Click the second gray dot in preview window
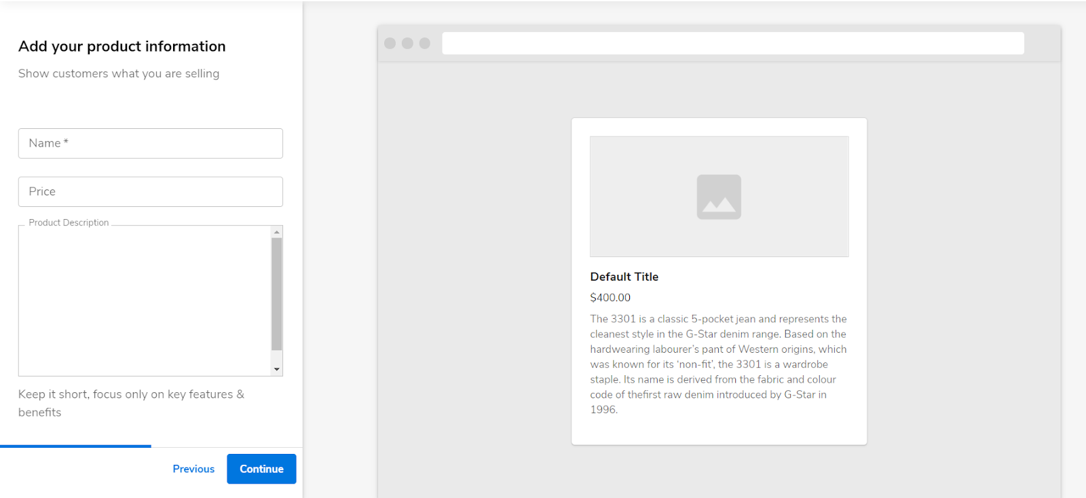 pyautogui.click(x=407, y=43)
